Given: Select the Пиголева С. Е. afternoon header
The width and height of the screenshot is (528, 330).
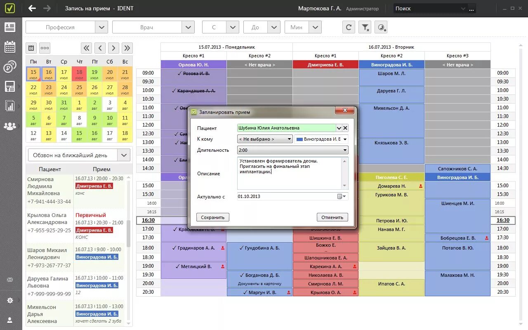Looking at the screenshot, I should tap(391, 177).
